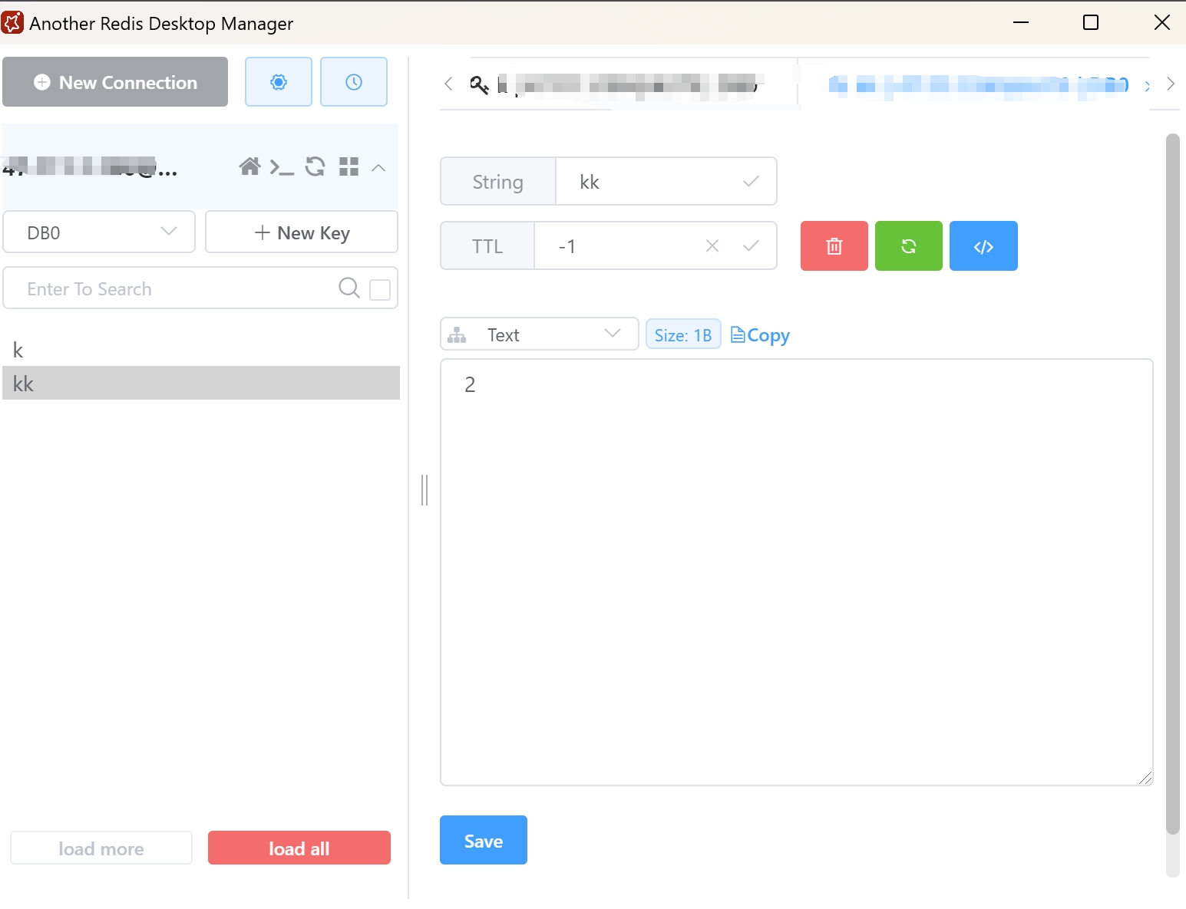Viewport: 1186px width, 909px height.
Task: Click New Connection button
Action: [115, 82]
